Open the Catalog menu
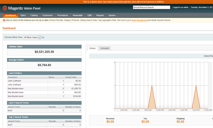 click(34, 15)
